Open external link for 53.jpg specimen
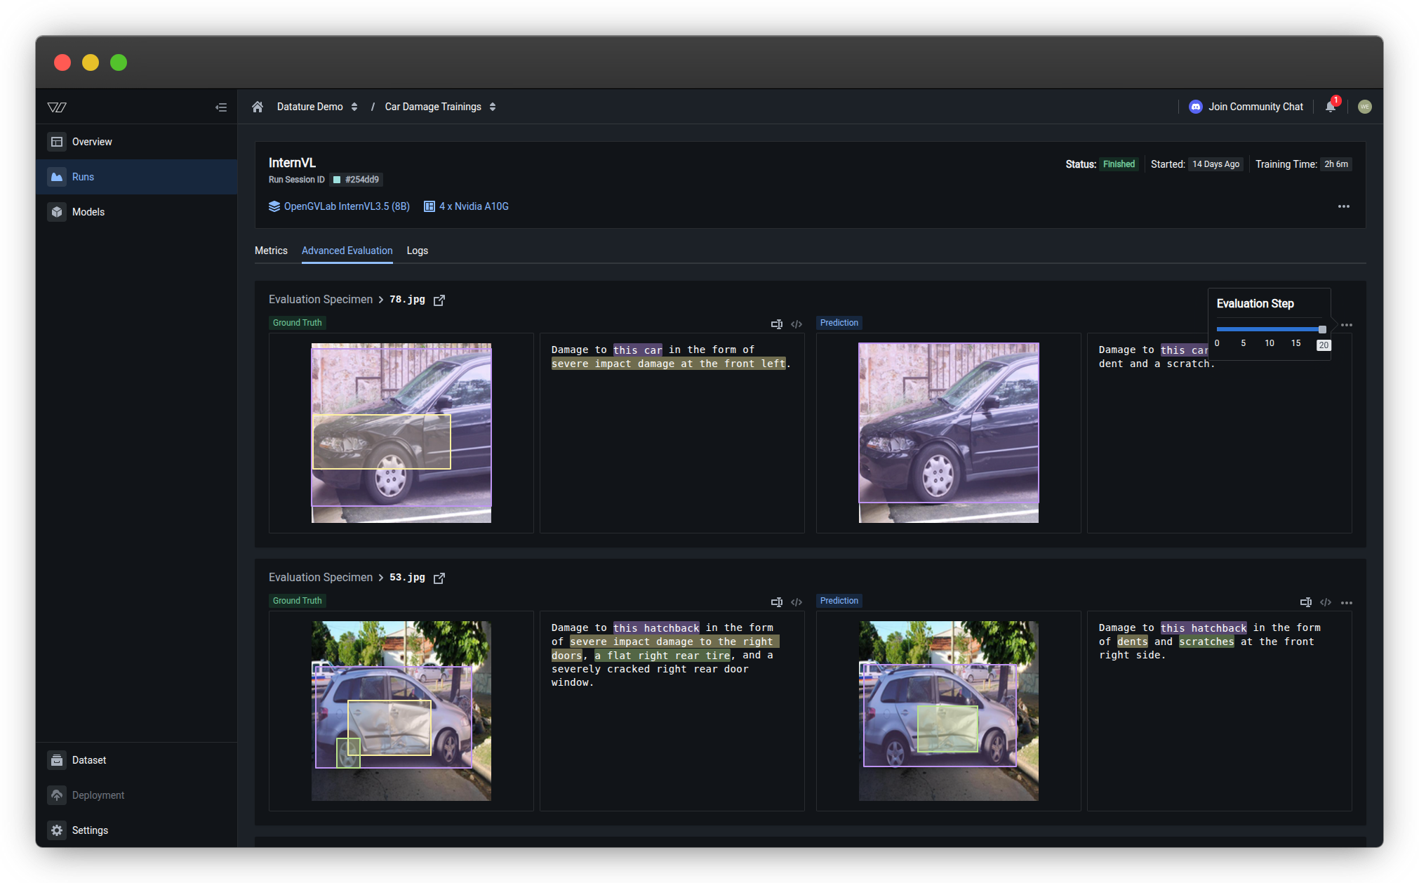Viewport: 1419px width, 883px height. point(439,578)
